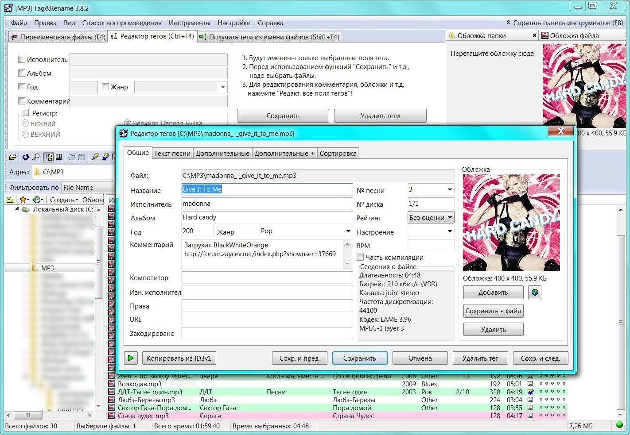Switch to the Сортировка tab
630x435 pixels.
338,153
